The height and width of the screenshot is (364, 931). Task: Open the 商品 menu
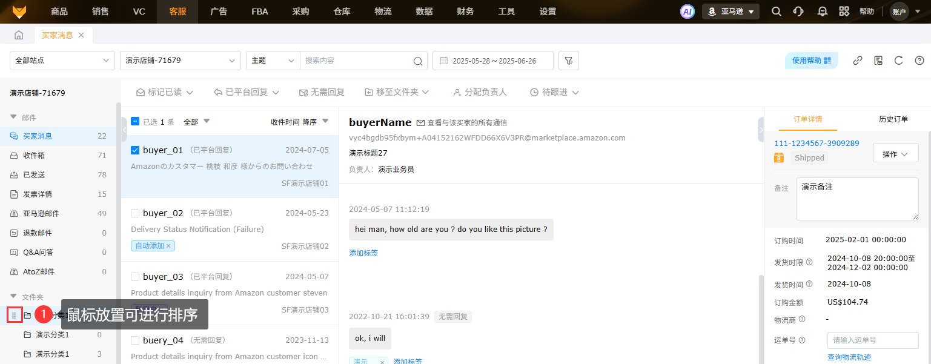tap(59, 12)
